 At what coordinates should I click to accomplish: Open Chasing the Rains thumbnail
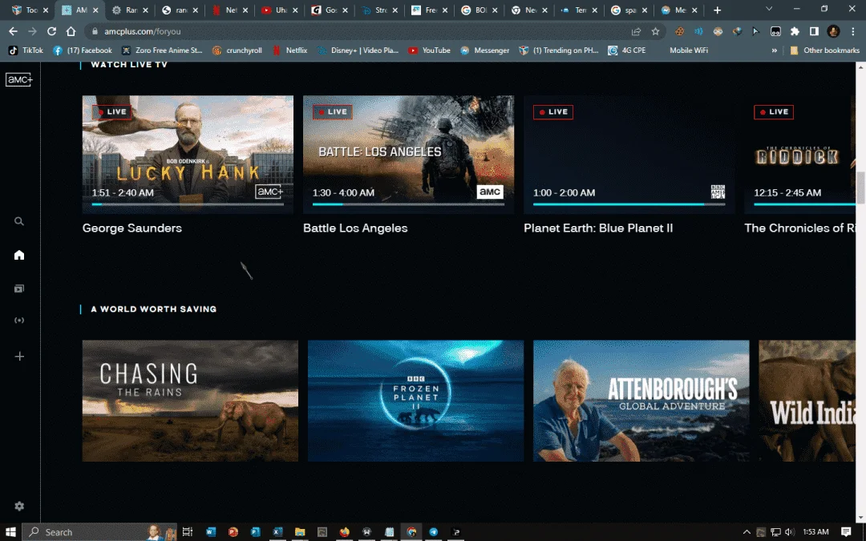point(190,401)
